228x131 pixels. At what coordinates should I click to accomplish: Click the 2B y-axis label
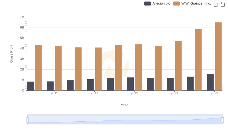coord(22,69)
